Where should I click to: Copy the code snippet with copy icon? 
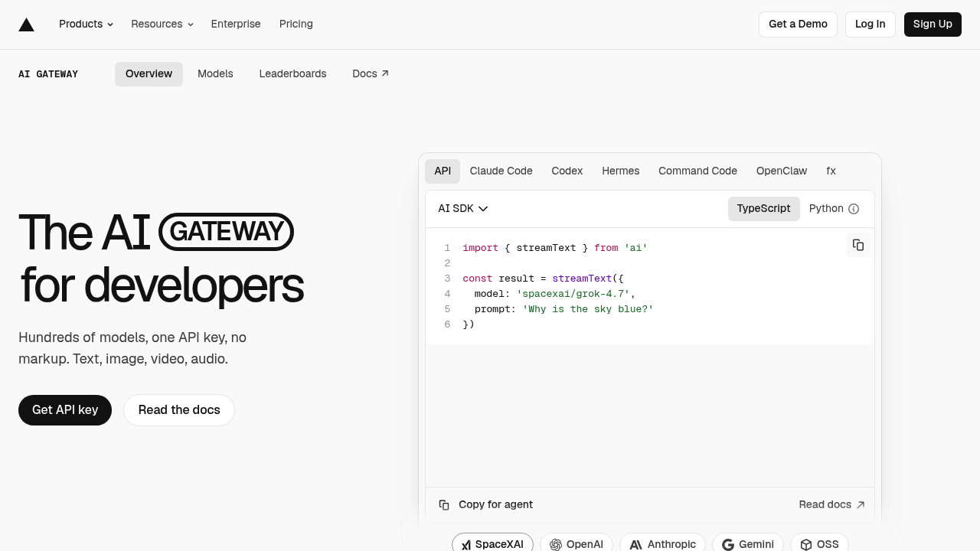click(858, 245)
